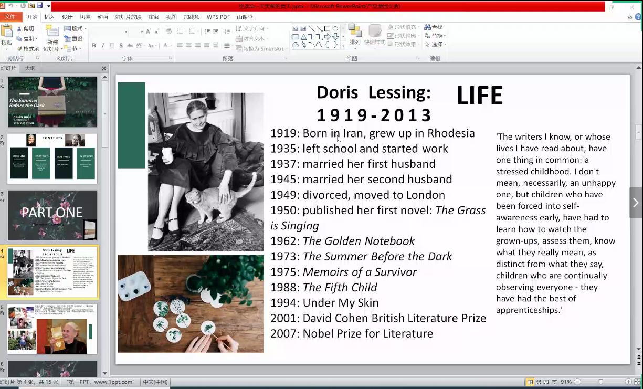643x389 pixels.
Task: Select the Format Painter (格式刷) tool
Action: (19, 49)
